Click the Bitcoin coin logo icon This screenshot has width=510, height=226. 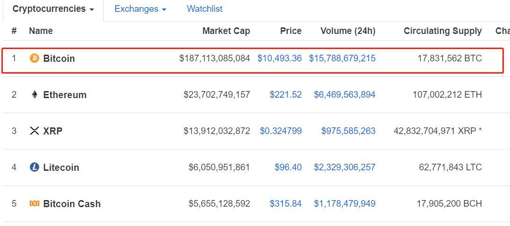(x=34, y=59)
